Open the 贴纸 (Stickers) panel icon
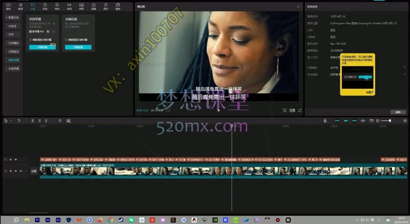Screen dimensions: 410x224 pyautogui.click(x=45, y=6)
